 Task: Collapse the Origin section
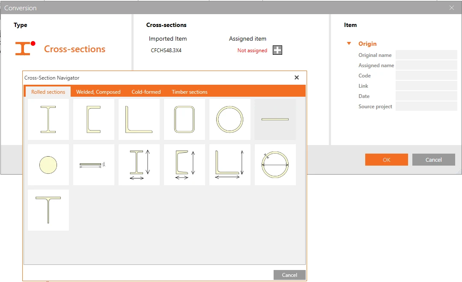(x=349, y=44)
